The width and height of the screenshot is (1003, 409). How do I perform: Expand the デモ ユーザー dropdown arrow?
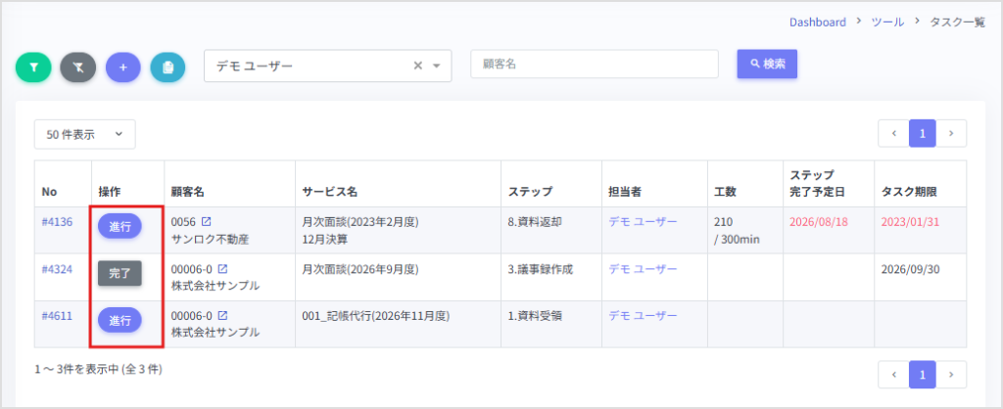pyautogui.click(x=437, y=66)
